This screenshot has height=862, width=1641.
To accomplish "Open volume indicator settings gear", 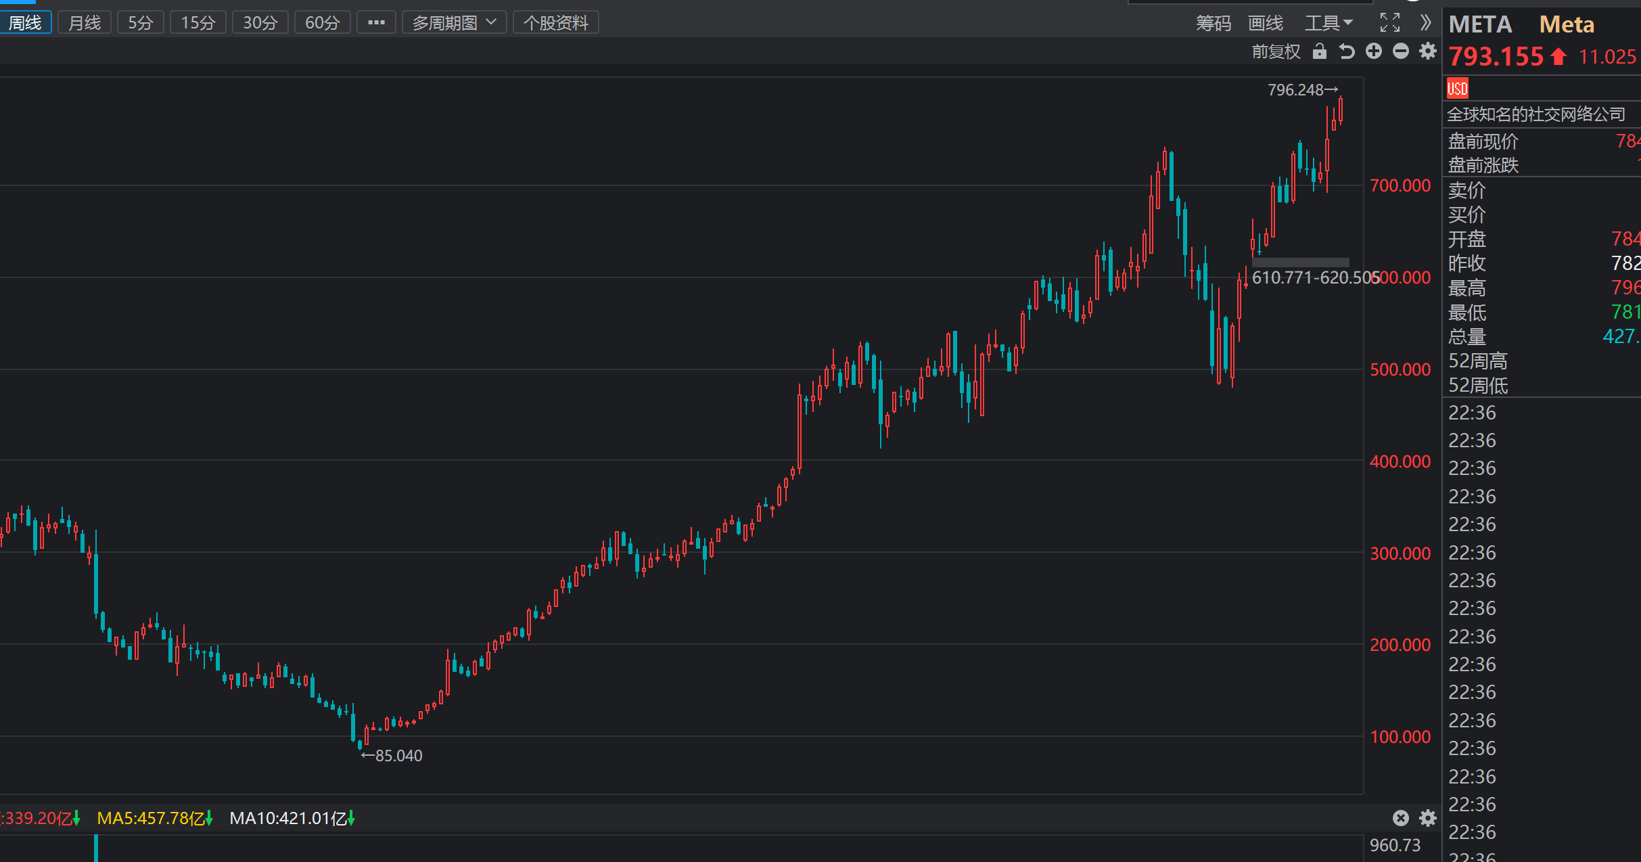I will (1428, 818).
